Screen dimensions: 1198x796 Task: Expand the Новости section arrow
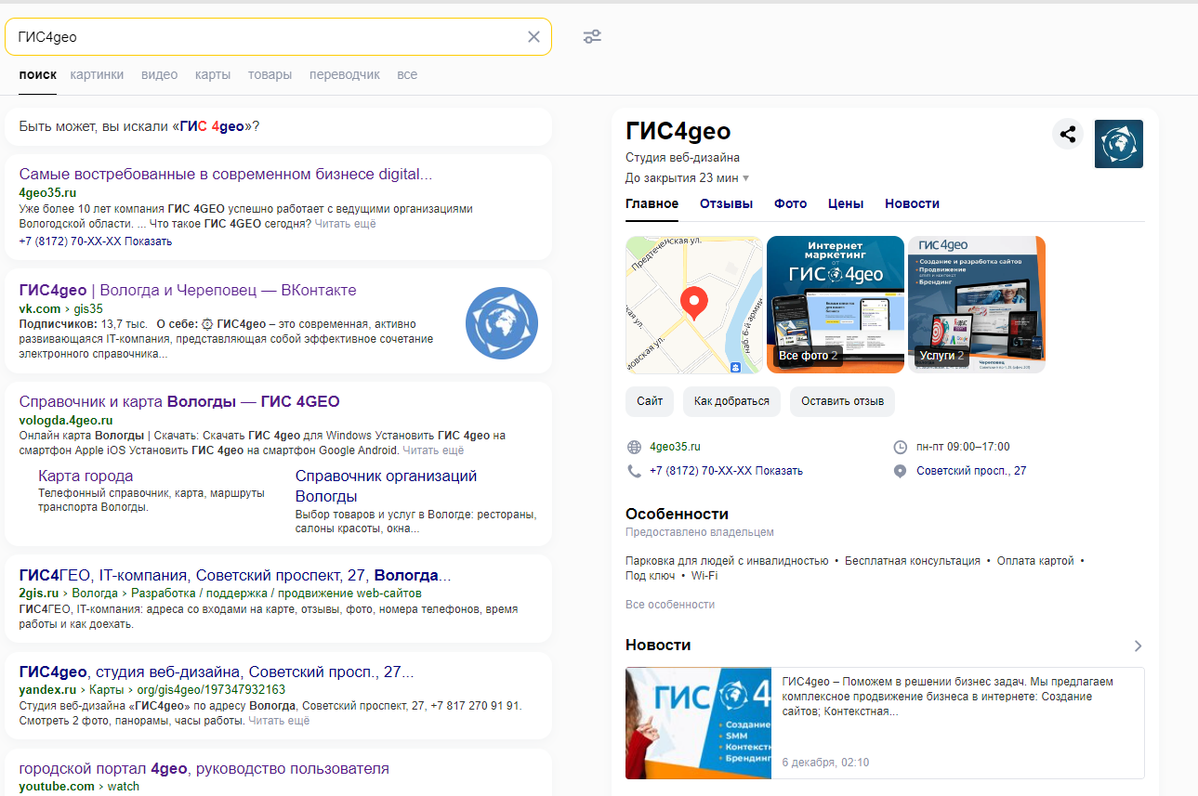pos(1138,646)
